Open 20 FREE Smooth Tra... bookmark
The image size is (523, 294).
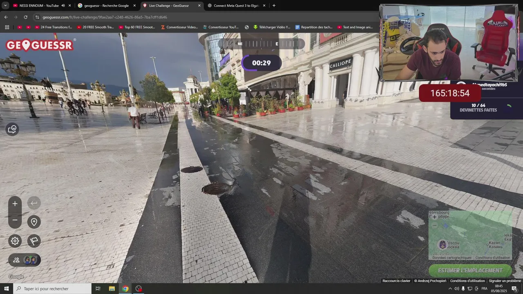click(x=95, y=27)
